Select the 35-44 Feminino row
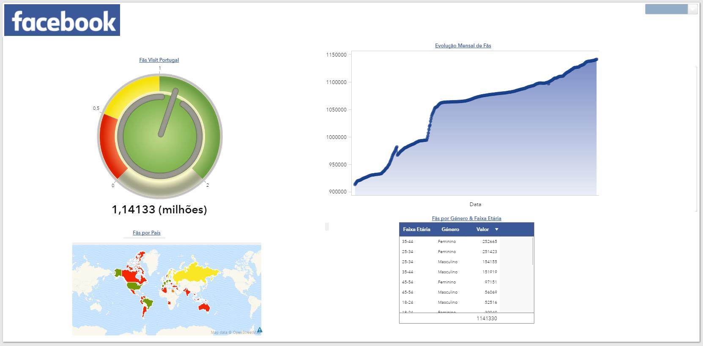 450,242
